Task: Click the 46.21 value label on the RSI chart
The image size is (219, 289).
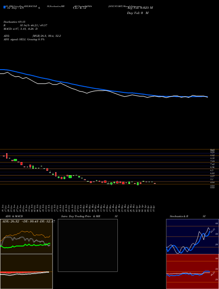Action: point(212,274)
